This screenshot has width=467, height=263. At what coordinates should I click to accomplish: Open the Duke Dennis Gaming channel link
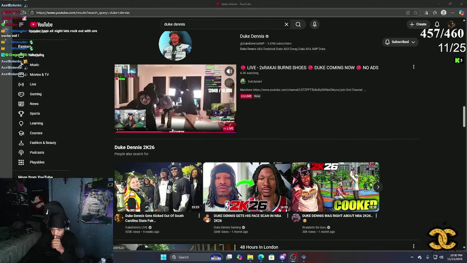pos(227,228)
